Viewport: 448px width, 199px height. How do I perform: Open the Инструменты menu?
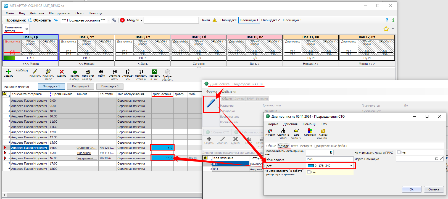pos(59,13)
